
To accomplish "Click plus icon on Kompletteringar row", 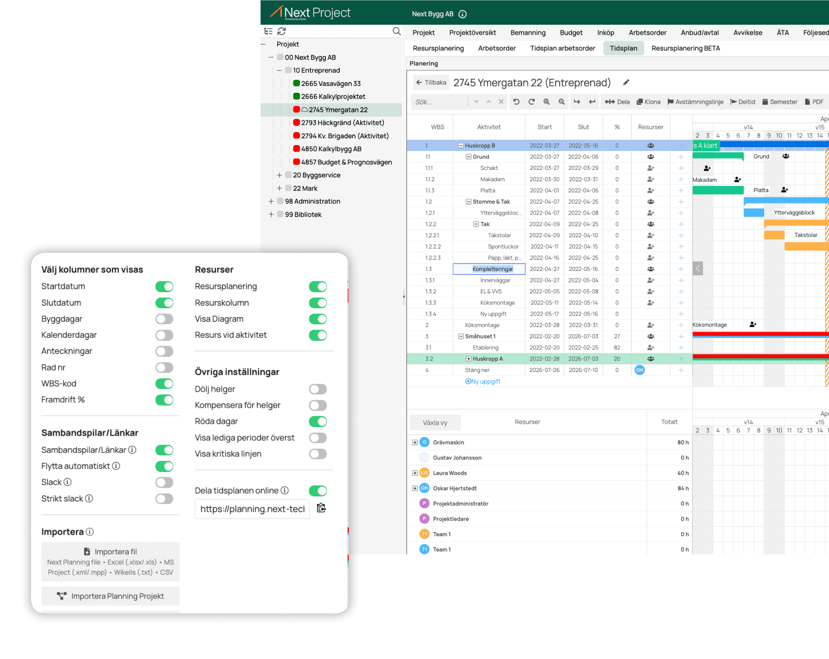I will coord(681,269).
